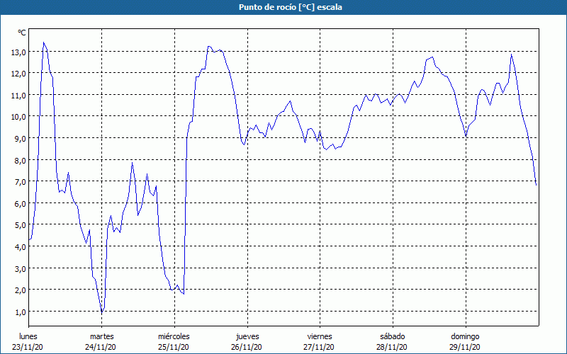Click the curve minimum at martes midnight
This screenshot has width=567, height=354.
coord(102,312)
